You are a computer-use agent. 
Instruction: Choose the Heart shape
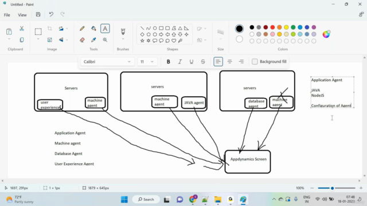pos(174,41)
